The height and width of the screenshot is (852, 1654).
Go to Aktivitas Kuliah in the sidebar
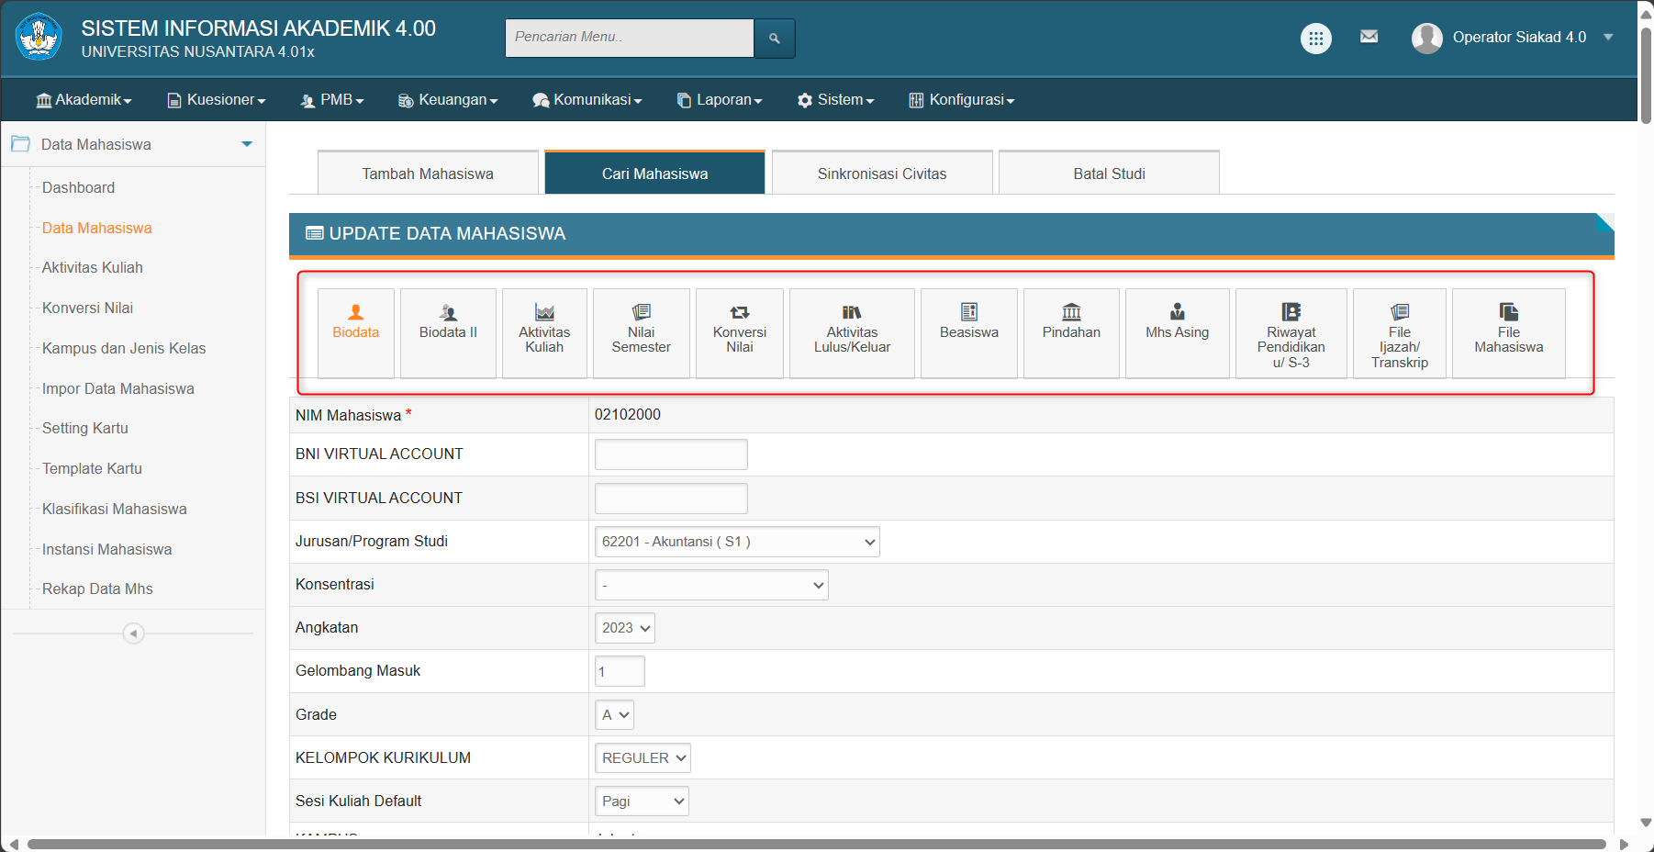93,268
